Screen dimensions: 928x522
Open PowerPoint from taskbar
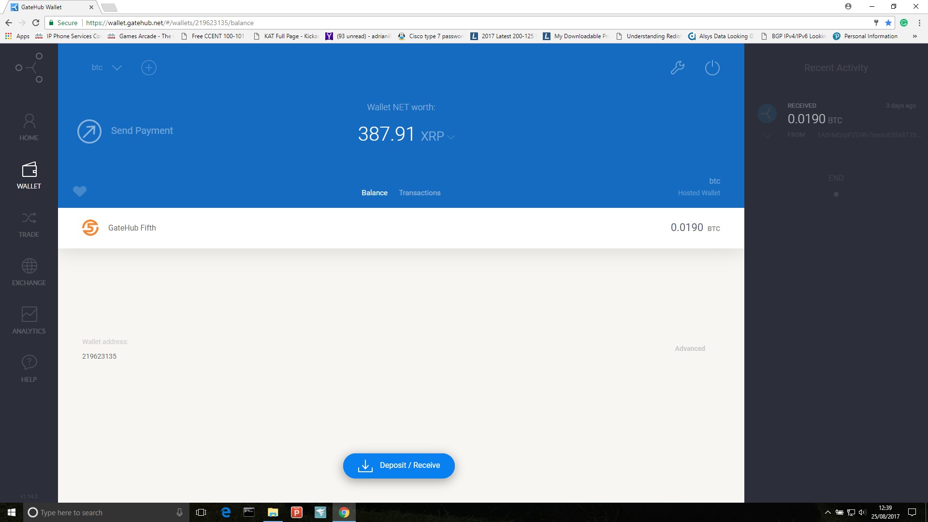coord(297,512)
